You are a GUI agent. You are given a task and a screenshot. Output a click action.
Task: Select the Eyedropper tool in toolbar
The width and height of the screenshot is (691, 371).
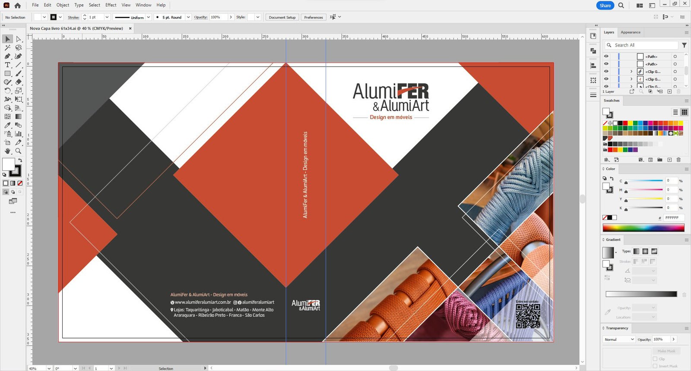click(7, 125)
